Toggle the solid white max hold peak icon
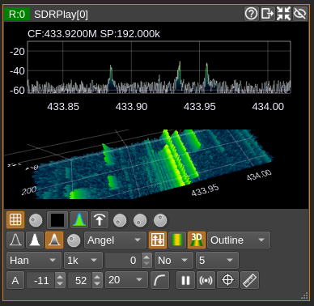314x306 pixels. [x=35, y=240]
